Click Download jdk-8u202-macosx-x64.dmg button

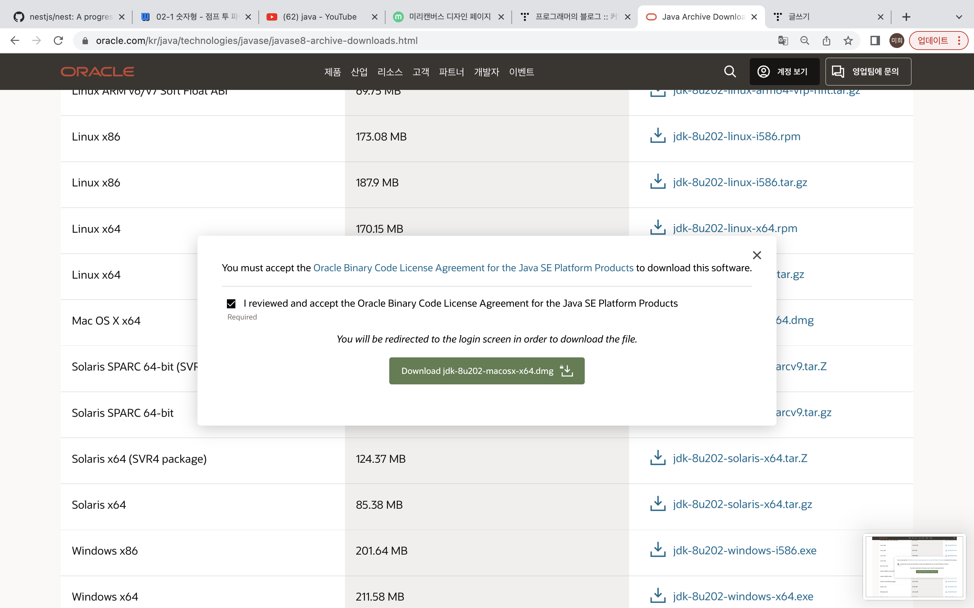tap(487, 370)
